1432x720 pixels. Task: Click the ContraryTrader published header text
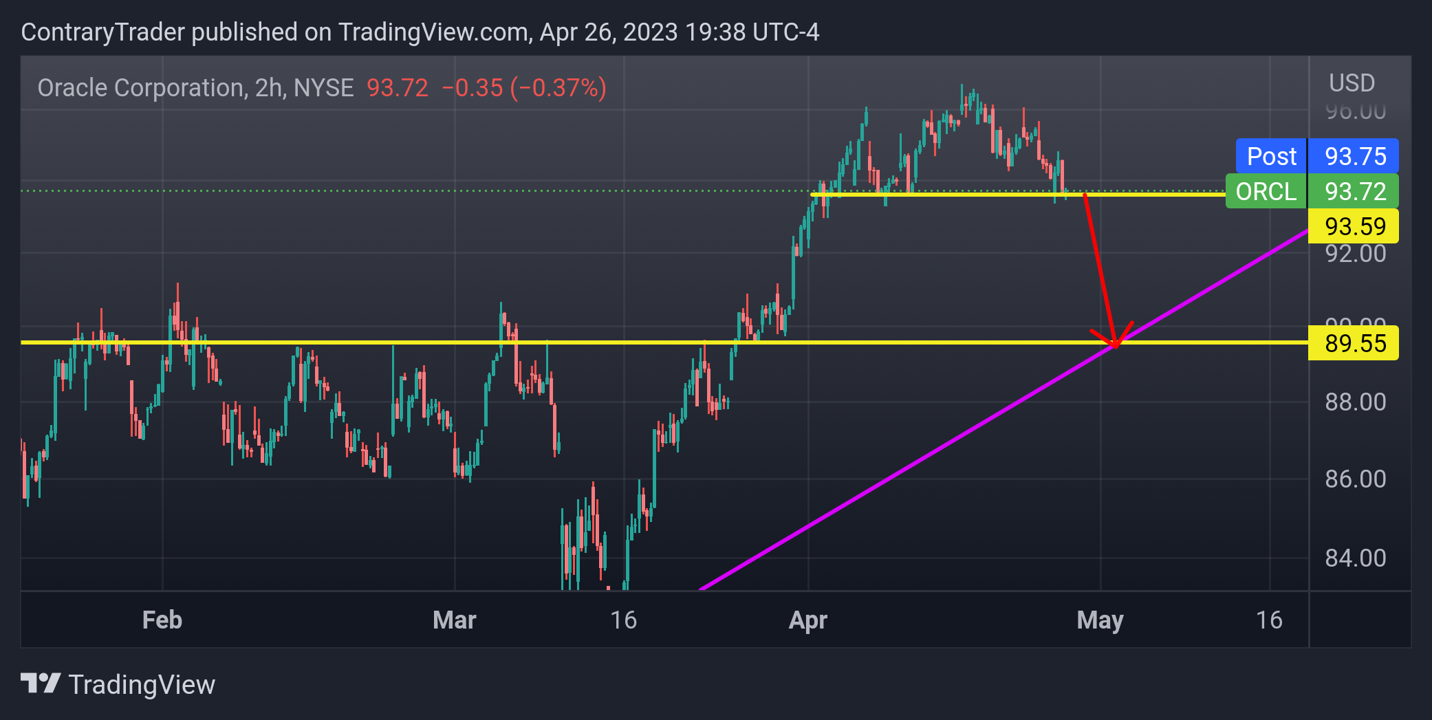pyautogui.click(x=420, y=32)
